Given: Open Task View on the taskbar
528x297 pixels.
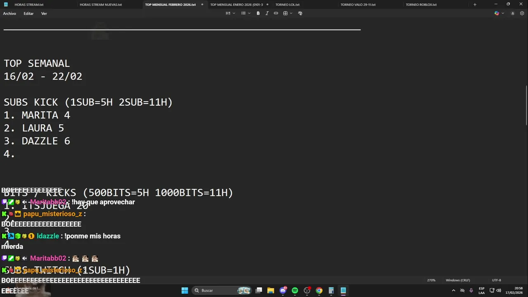Looking at the screenshot, I should coord(259,290).
